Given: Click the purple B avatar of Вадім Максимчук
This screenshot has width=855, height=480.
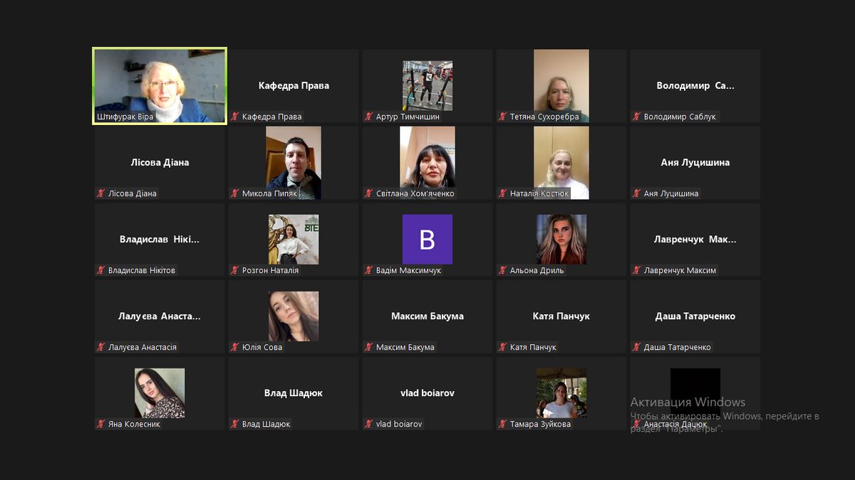Looking at the screenshot, I should pyautogui.click(x=427, y=239).
